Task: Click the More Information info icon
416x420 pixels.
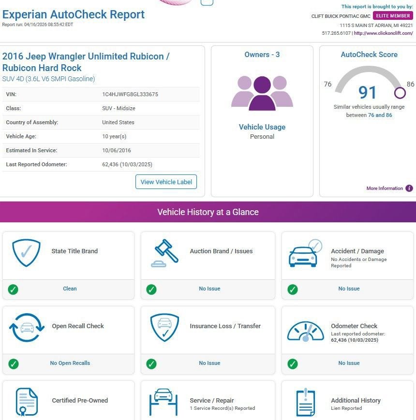Action: [x=409, y=188]
